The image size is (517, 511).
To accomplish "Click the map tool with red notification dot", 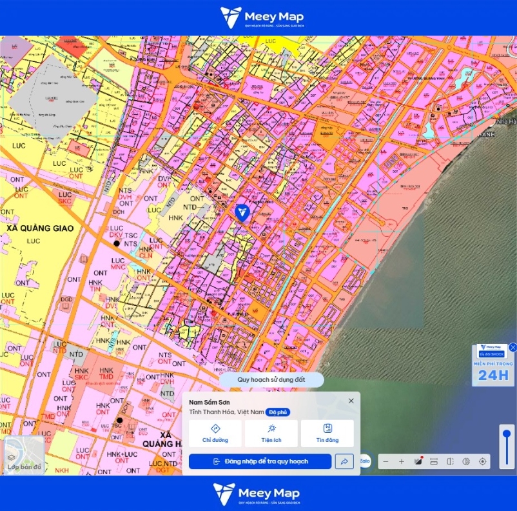I will pyautogui.click(x=418, y=461).
